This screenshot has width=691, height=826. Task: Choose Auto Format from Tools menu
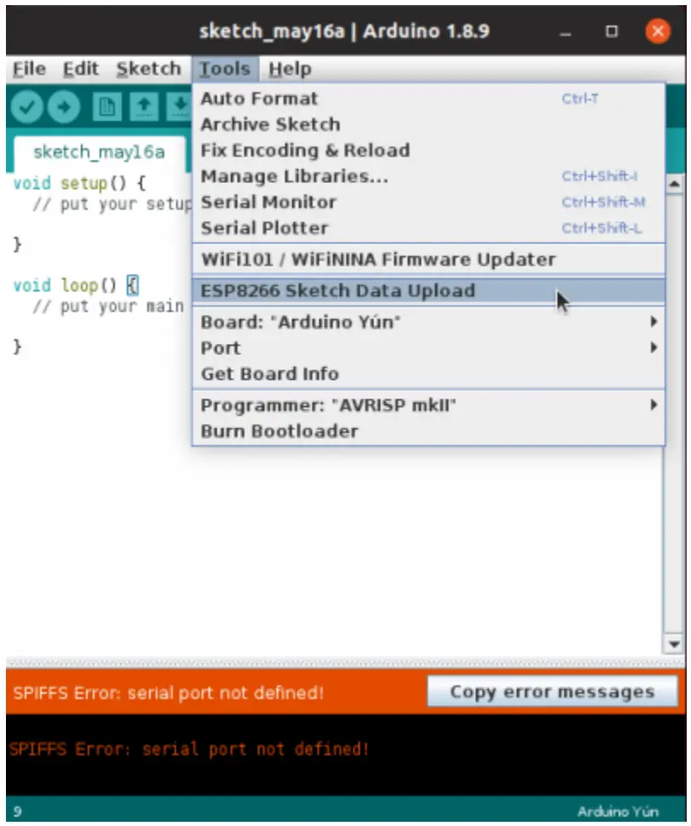(428, 99)
